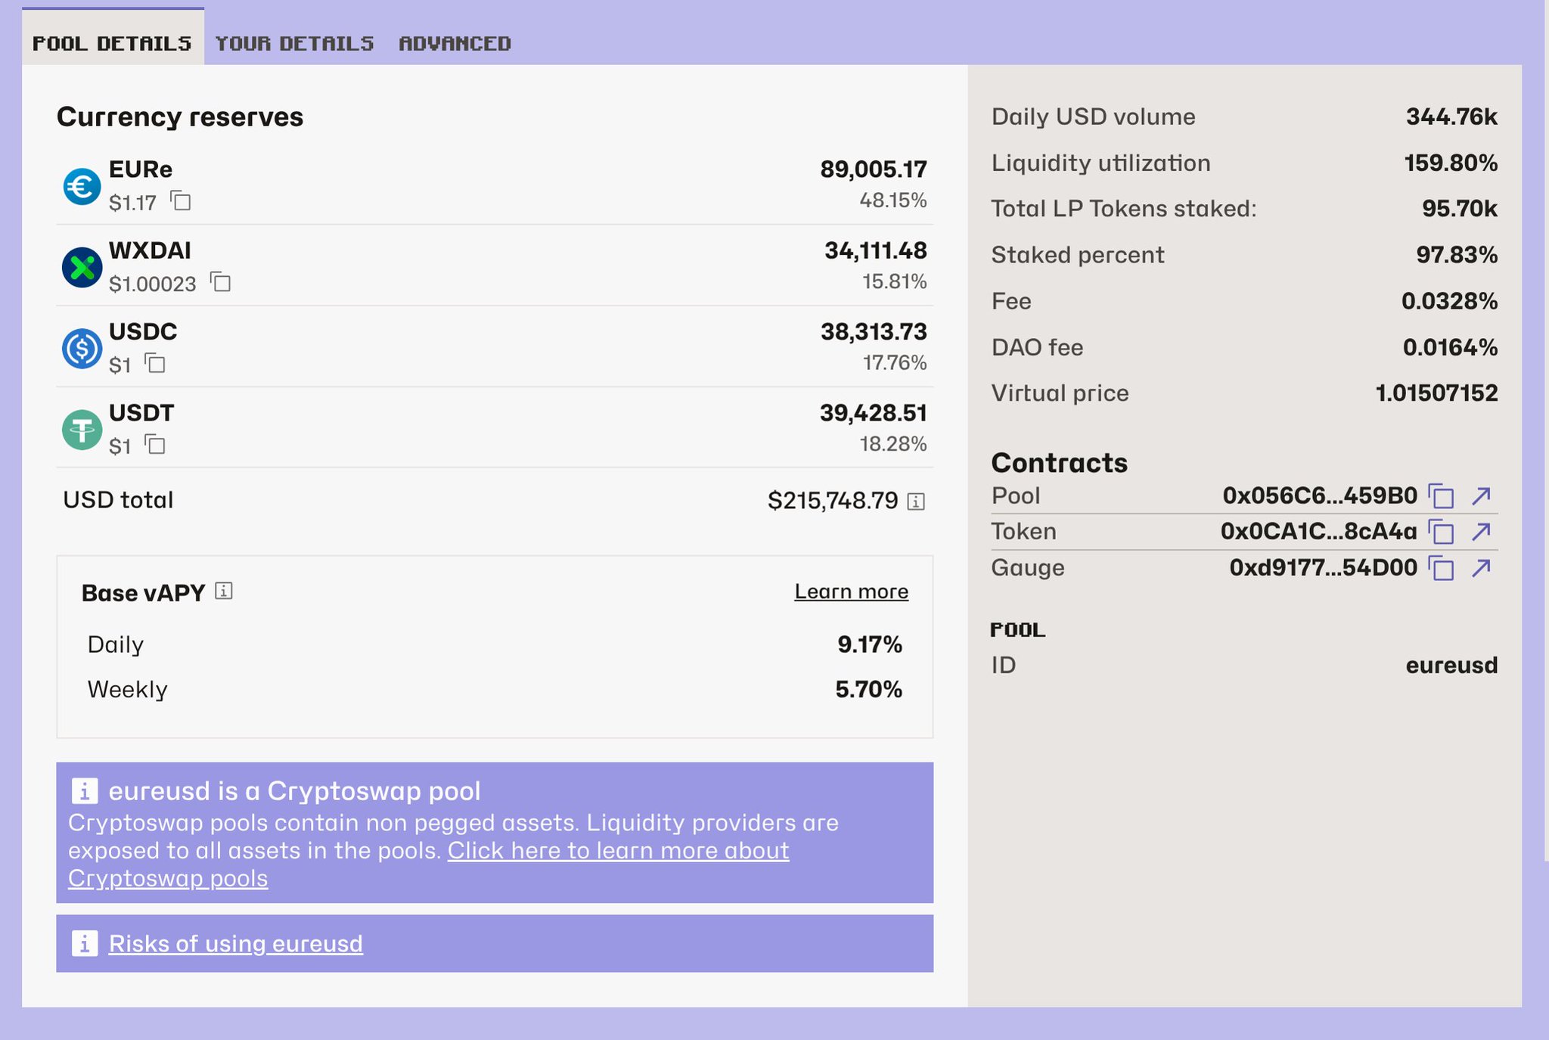Click the Base vAPY info icon

click(224, 591)
